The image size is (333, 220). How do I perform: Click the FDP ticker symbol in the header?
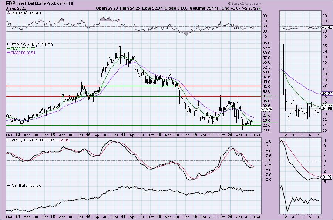click(10, 3)
